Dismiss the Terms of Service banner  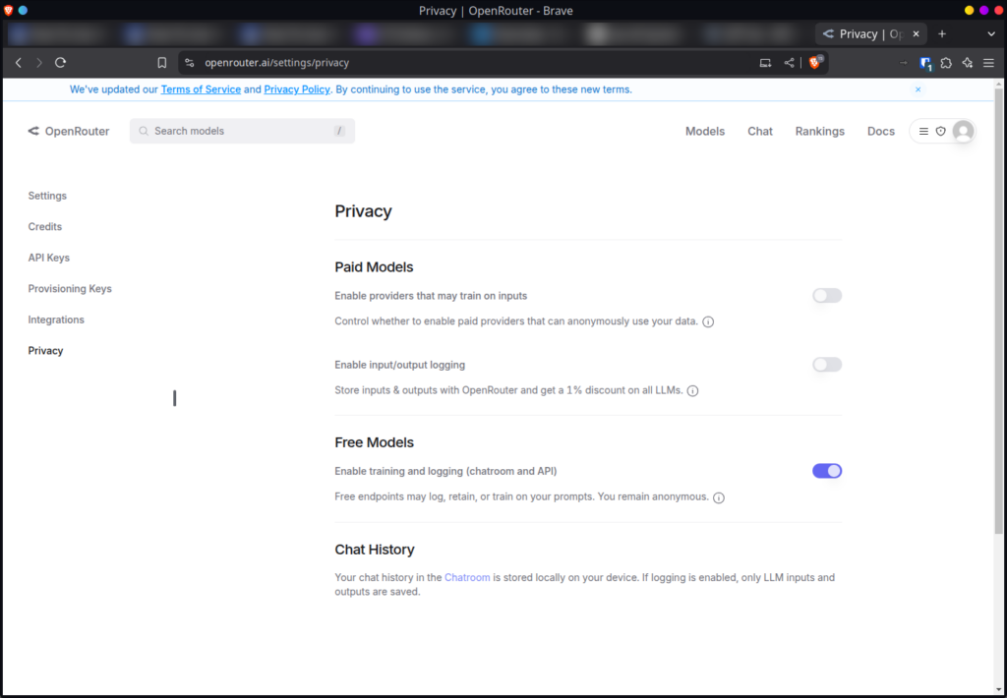tap(918, 89)
